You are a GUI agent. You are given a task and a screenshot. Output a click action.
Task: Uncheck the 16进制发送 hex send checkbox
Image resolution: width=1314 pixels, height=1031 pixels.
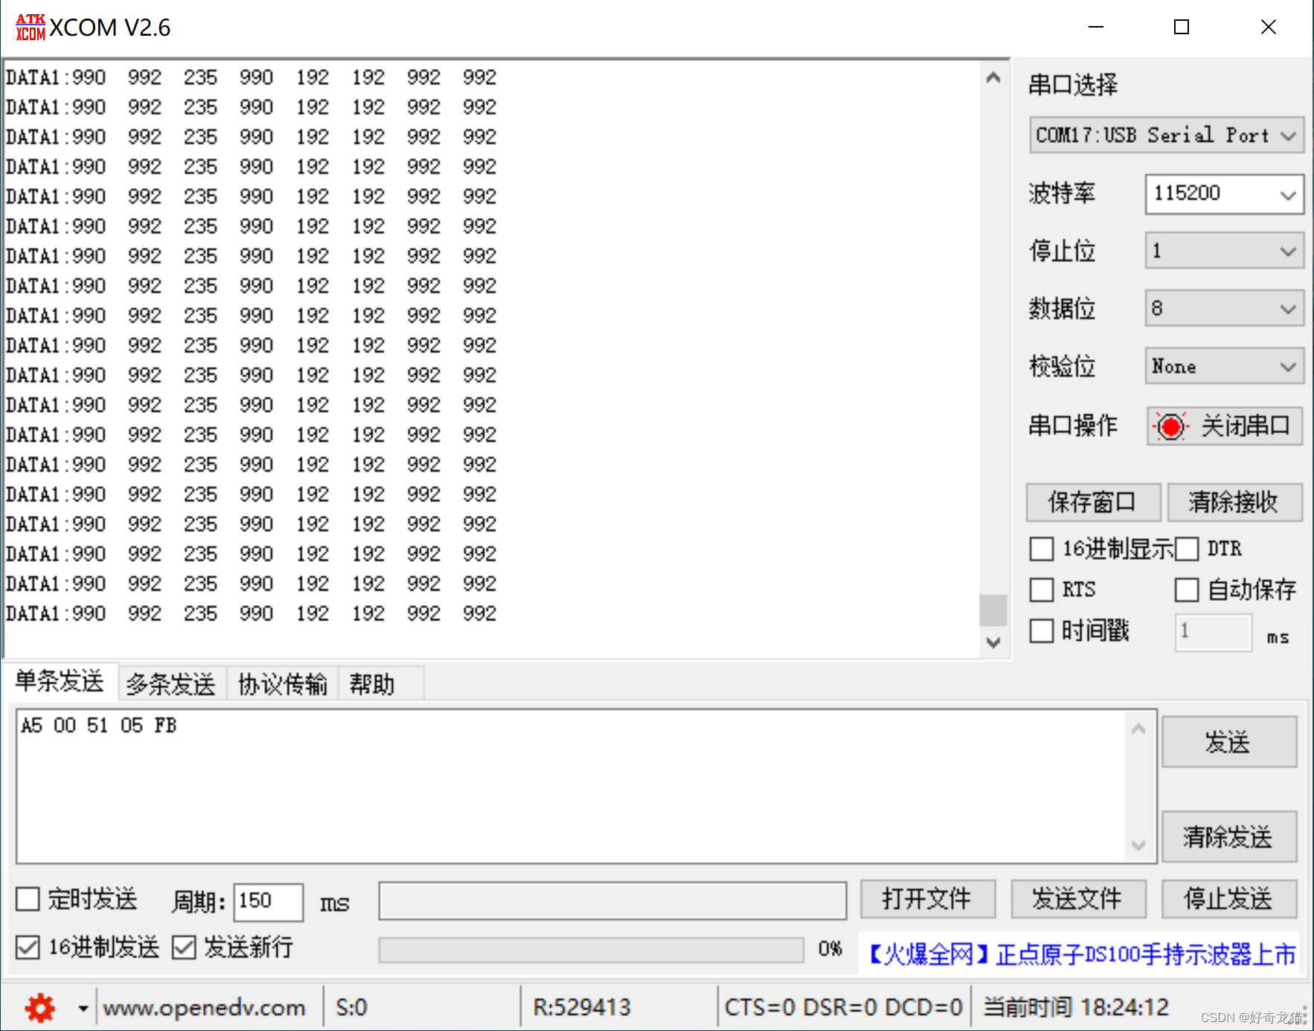pos(28,948)
